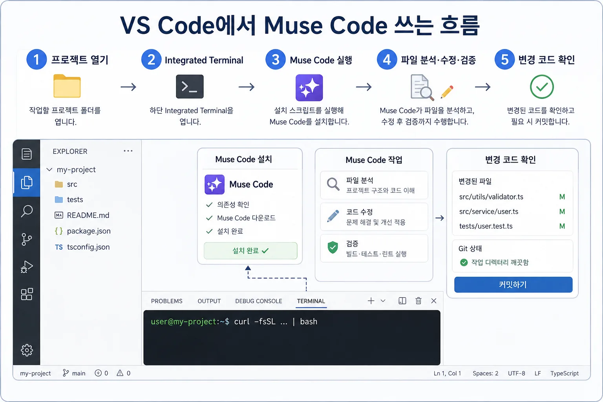The width and height of the screenshot is (603, 402).
Task: Click the 파일 분석 magnifier card
Action: point(374,185)
